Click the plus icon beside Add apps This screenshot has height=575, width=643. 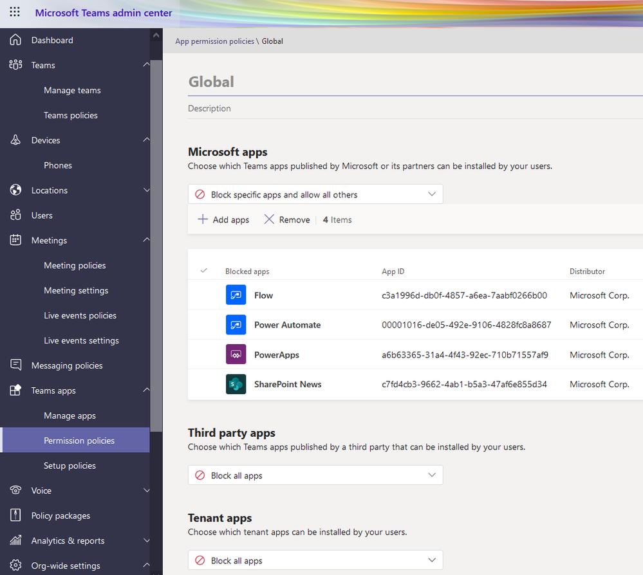pos(203,219)
